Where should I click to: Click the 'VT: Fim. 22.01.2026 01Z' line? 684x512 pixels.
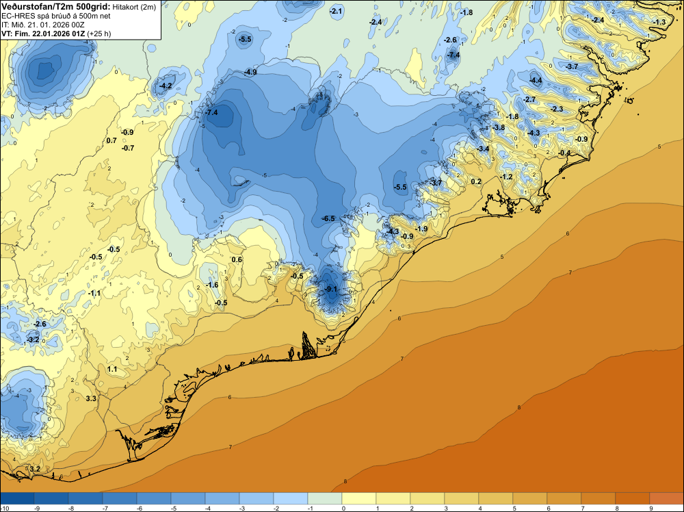43,34
